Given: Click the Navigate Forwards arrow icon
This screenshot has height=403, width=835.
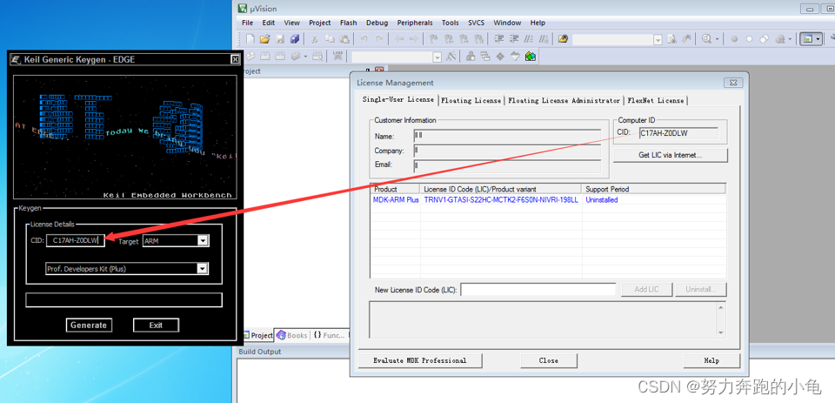Looking at the screenshot, I should coord(414,39).
